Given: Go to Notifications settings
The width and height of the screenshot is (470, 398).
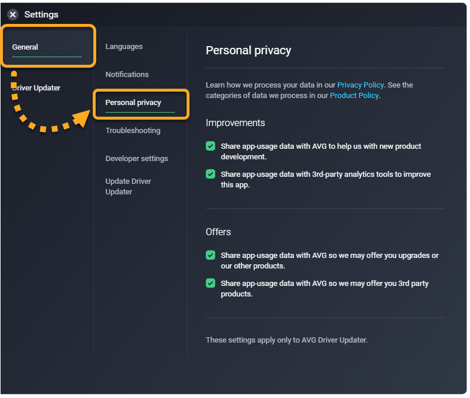Looking at the screenshot, I should [127, 75].
